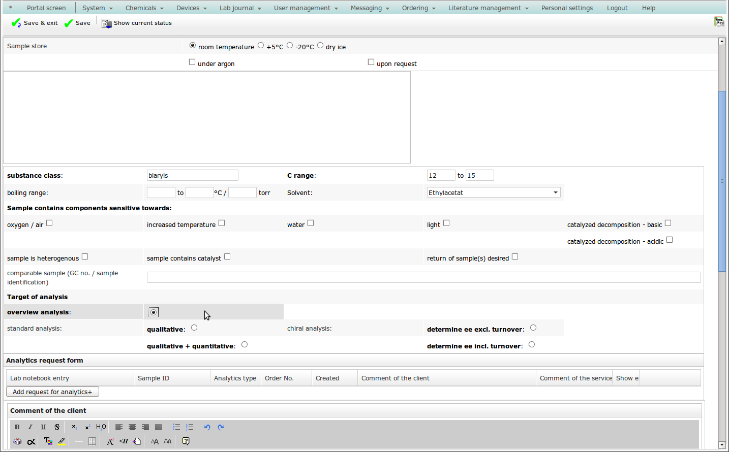729x452 pixels.
Task: Go to Personal settings
Action: point(567,8)
